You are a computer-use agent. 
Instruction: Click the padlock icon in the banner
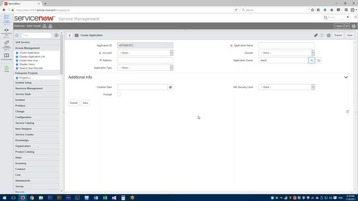(x=50, y=26)
